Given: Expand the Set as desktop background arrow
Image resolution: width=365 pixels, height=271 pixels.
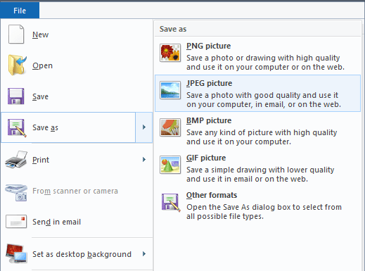Looking at the screenshot, I should point(144,254).
